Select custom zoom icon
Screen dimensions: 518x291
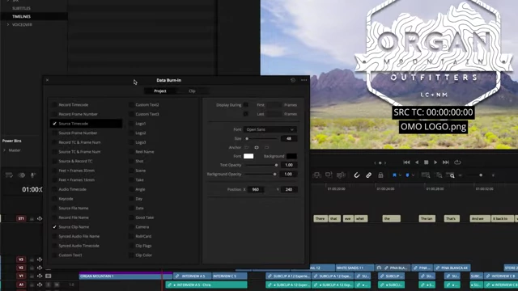coord(450,175)
